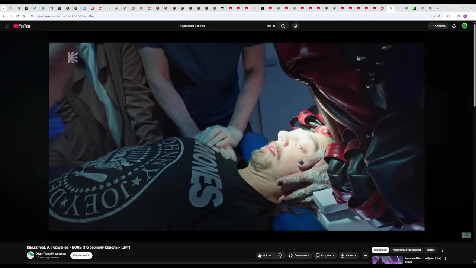Open media controls icon in browser toolbar
This screenshot has width=476, height=268.
click(x=459, y=16)
